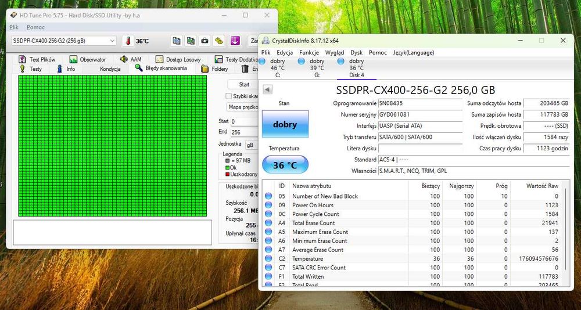Open the Plik menu in CrystalDiskInfo
The height and width of the screenshot is (310, 581).
[266, 53]
